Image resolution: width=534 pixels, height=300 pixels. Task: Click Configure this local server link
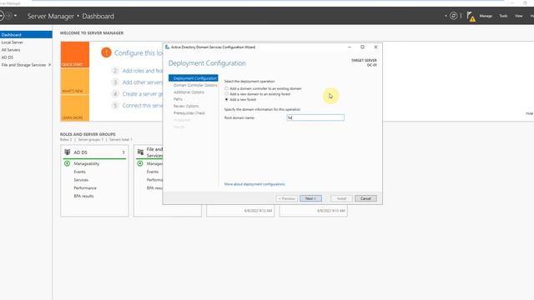[x=139, y=53]
